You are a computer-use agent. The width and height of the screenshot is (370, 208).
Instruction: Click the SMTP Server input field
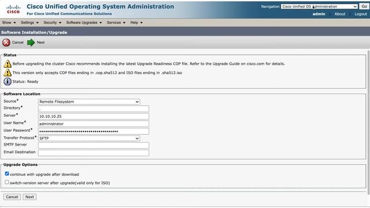point(94,145)
